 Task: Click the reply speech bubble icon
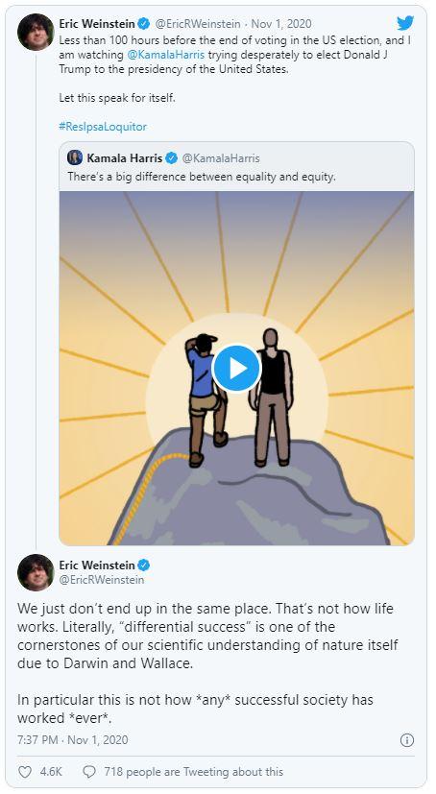(x=89, y=771)
